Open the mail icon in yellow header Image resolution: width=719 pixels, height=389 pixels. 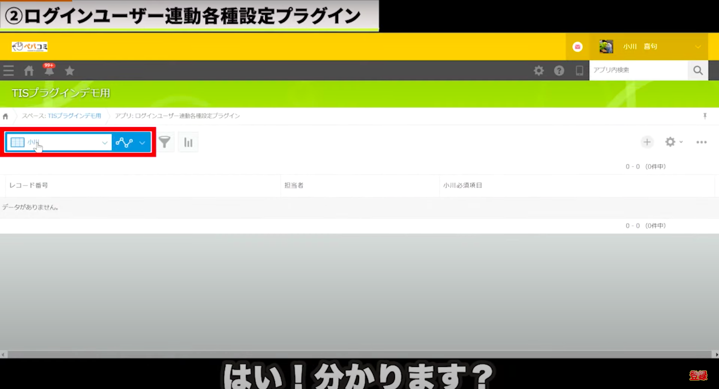point(577,47)
